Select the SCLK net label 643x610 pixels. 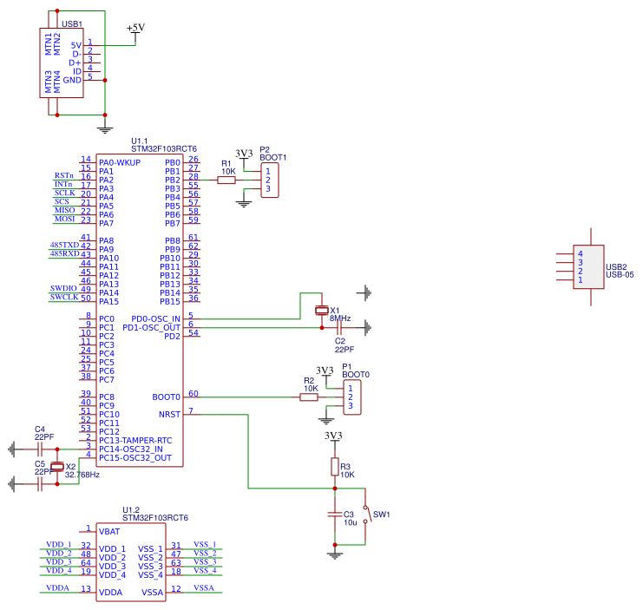click(x=65, y=193)
